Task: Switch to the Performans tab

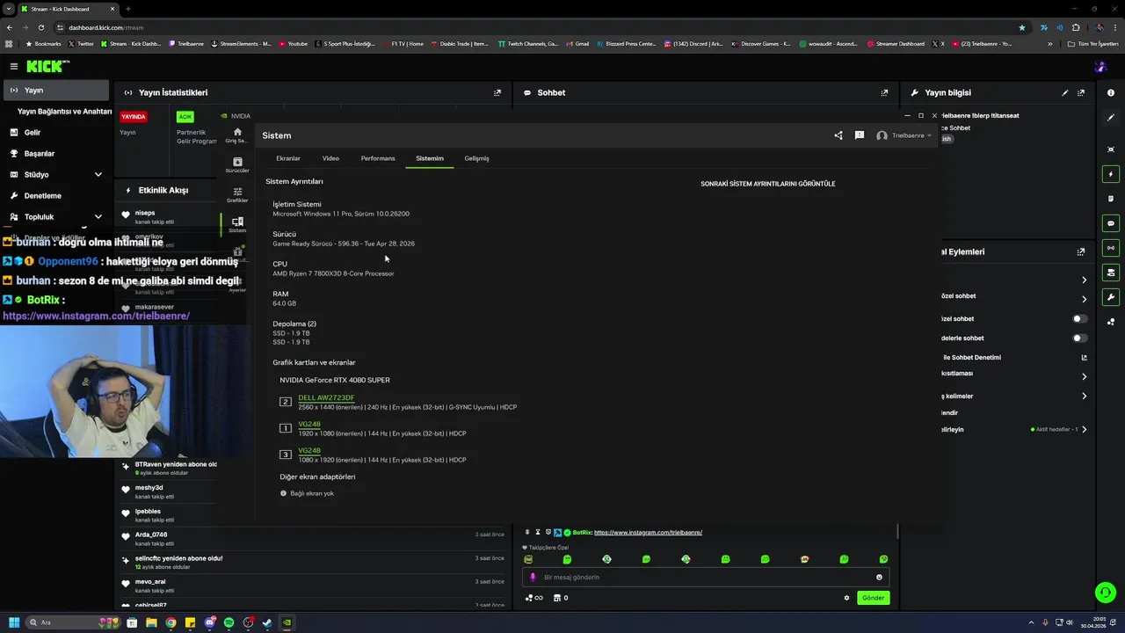Action: pos(378,158)
